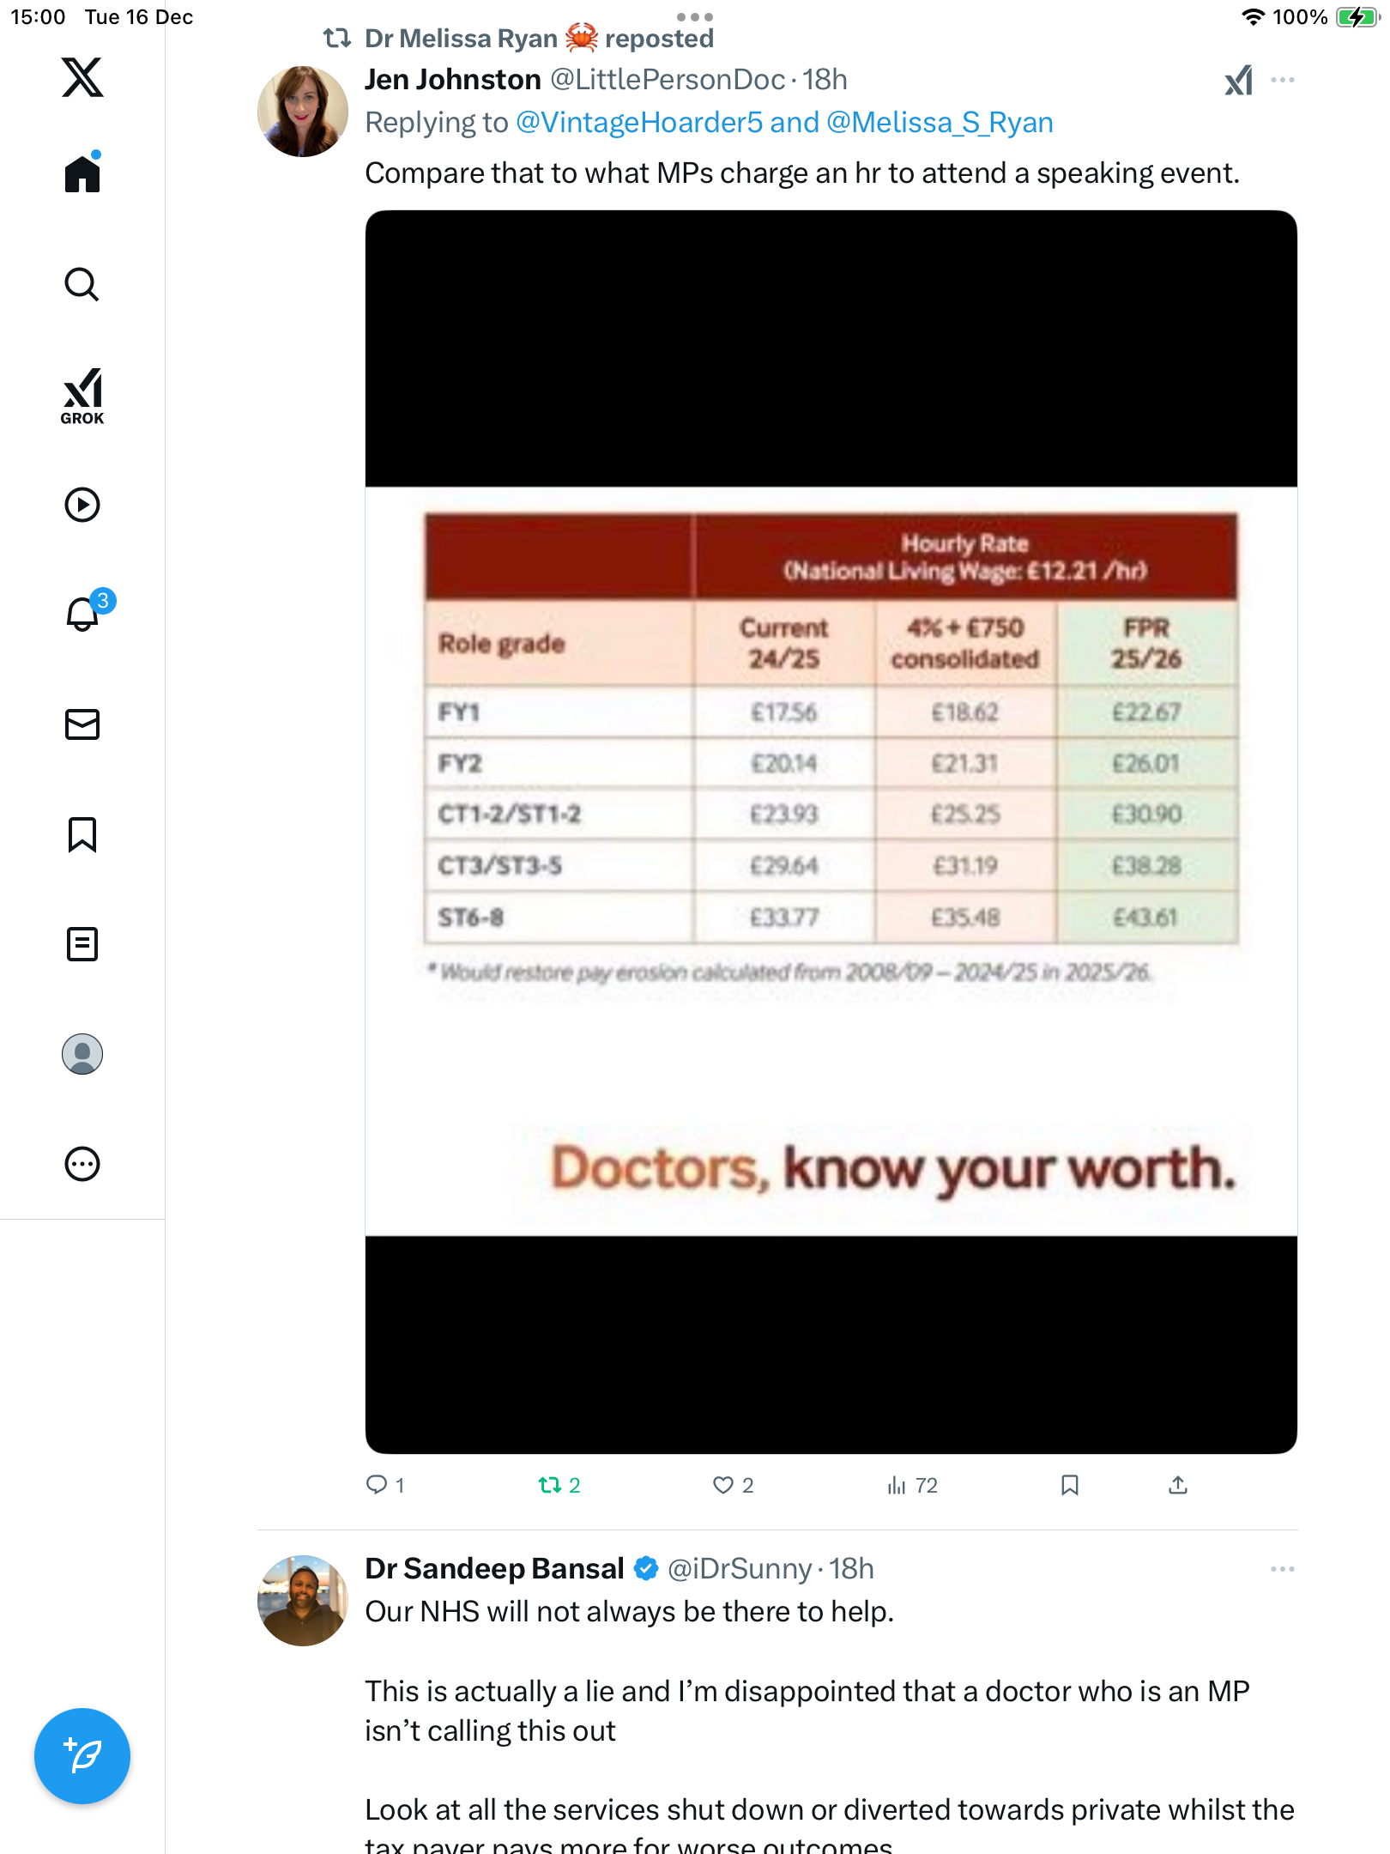Open more menu on Dr Sandeep Bansal's post
Screen dimensions: 1390x1854
(x=1283, y=1569)
